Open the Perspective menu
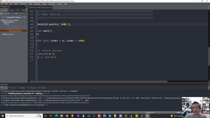The image size is (210, 118). (52, 4)
